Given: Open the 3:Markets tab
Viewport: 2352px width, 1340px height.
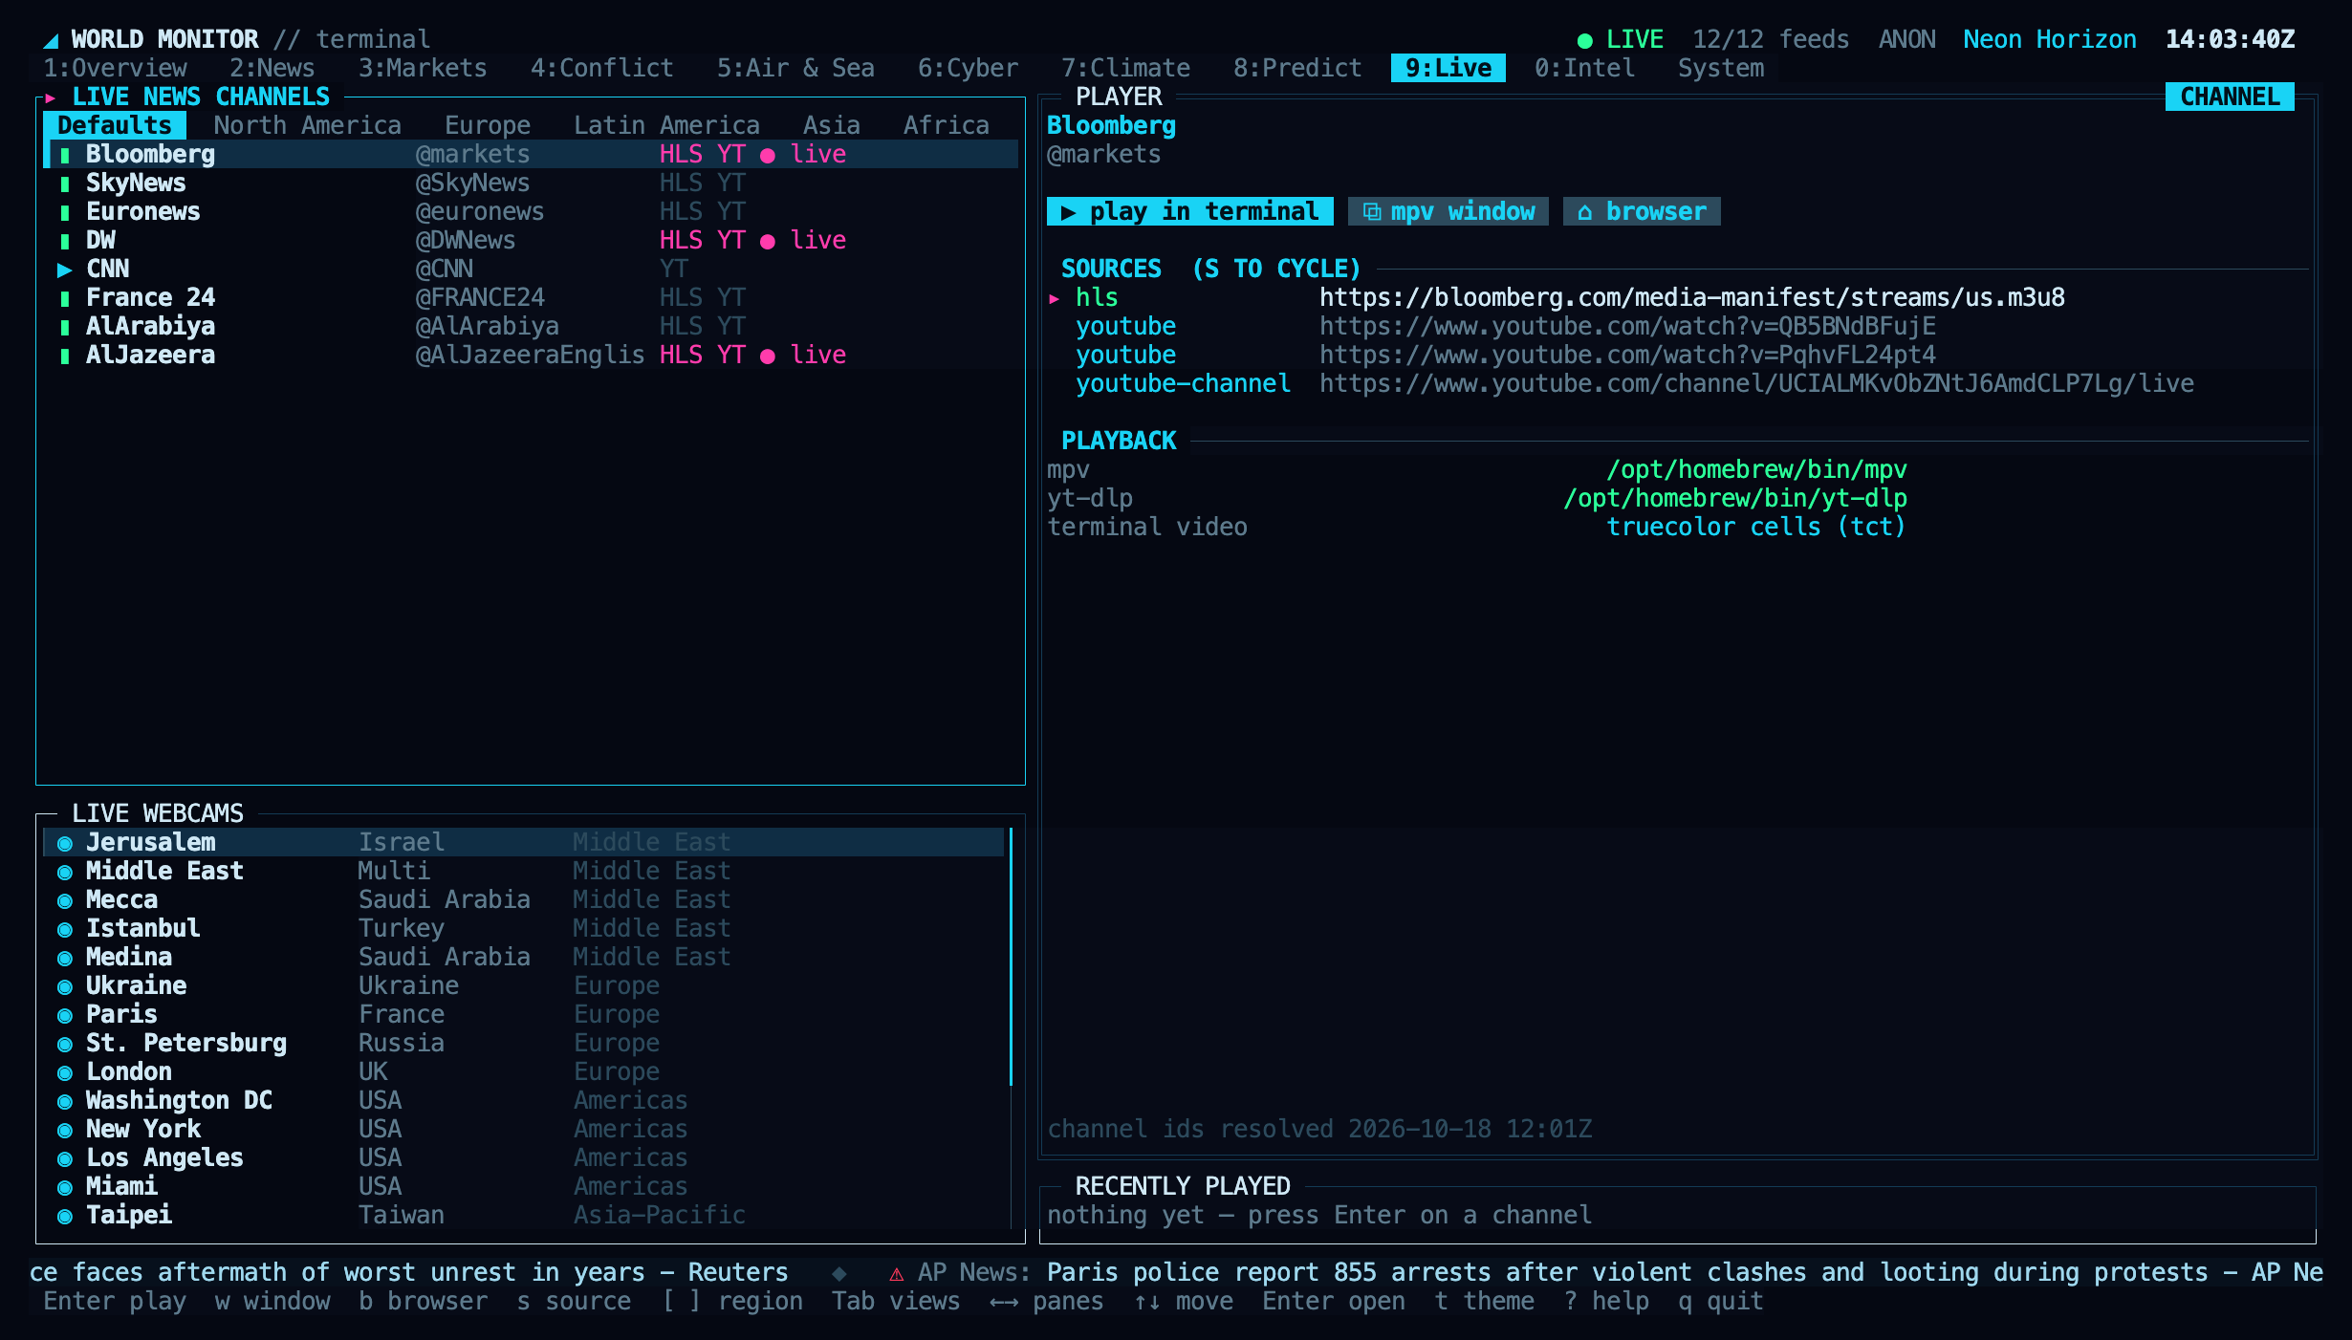Looking at the screenshot, I should point(423,68).
